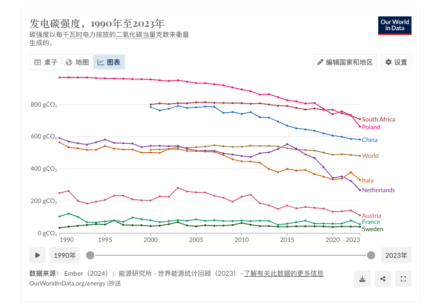
Task: Open 了解有关此数据的更多信息 link
Action: [283, 274]
